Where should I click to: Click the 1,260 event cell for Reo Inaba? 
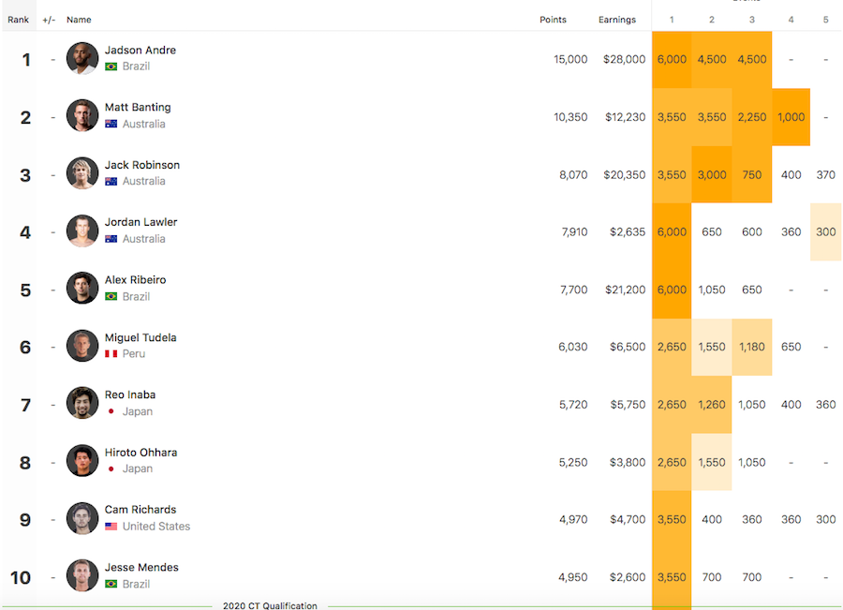click(x=712, y=405)
